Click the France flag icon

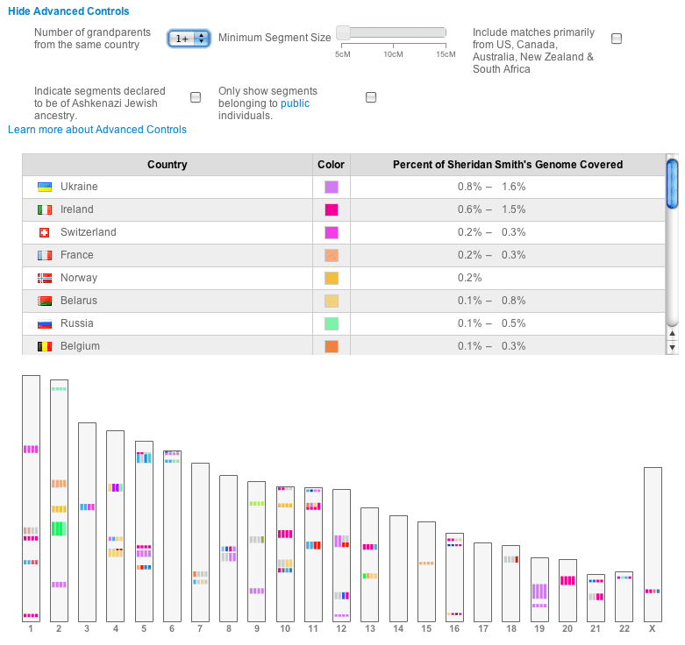click(x=45, y=255)
